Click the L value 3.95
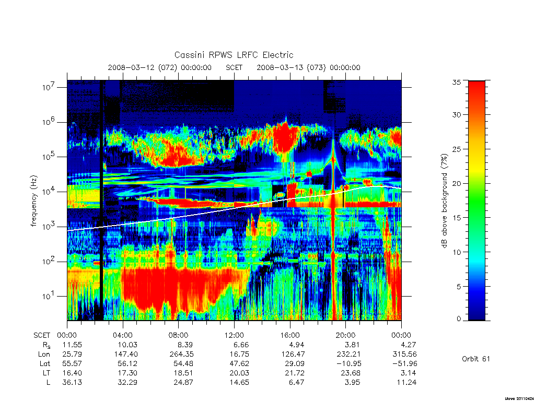The width and height of the screenshot is (535, 401). point(352,382)
